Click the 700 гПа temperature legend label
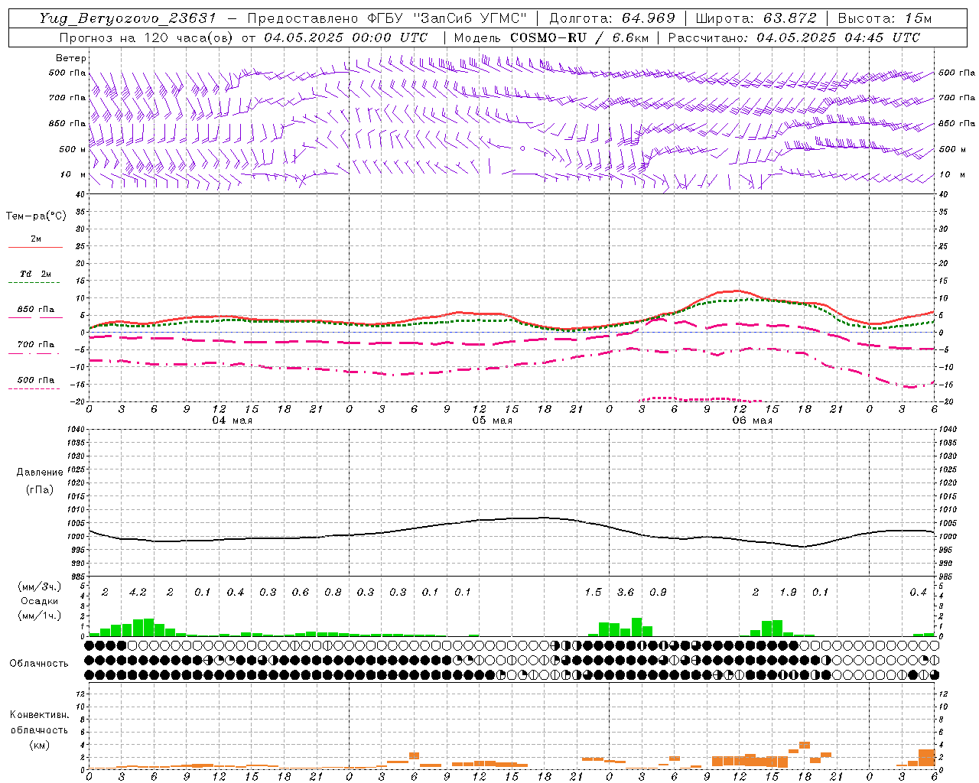Image resolution: width=979 pixels, height=783 pixels. click(36, 344)
